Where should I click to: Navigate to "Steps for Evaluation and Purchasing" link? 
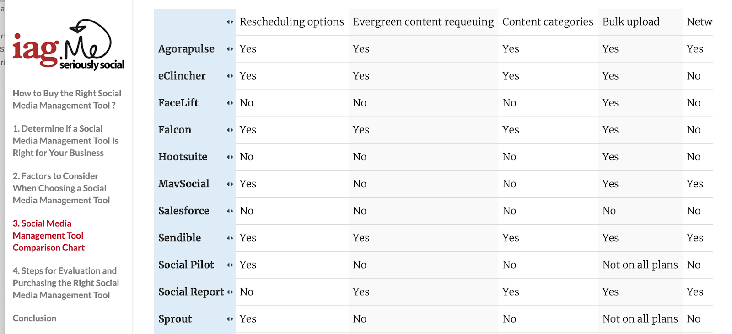point(65,283)
